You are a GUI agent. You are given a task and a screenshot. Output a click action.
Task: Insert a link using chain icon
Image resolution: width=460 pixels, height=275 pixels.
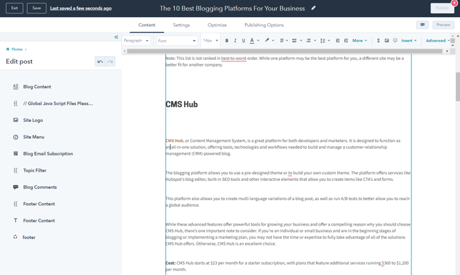pyautogui.click(x=378, y=41)
